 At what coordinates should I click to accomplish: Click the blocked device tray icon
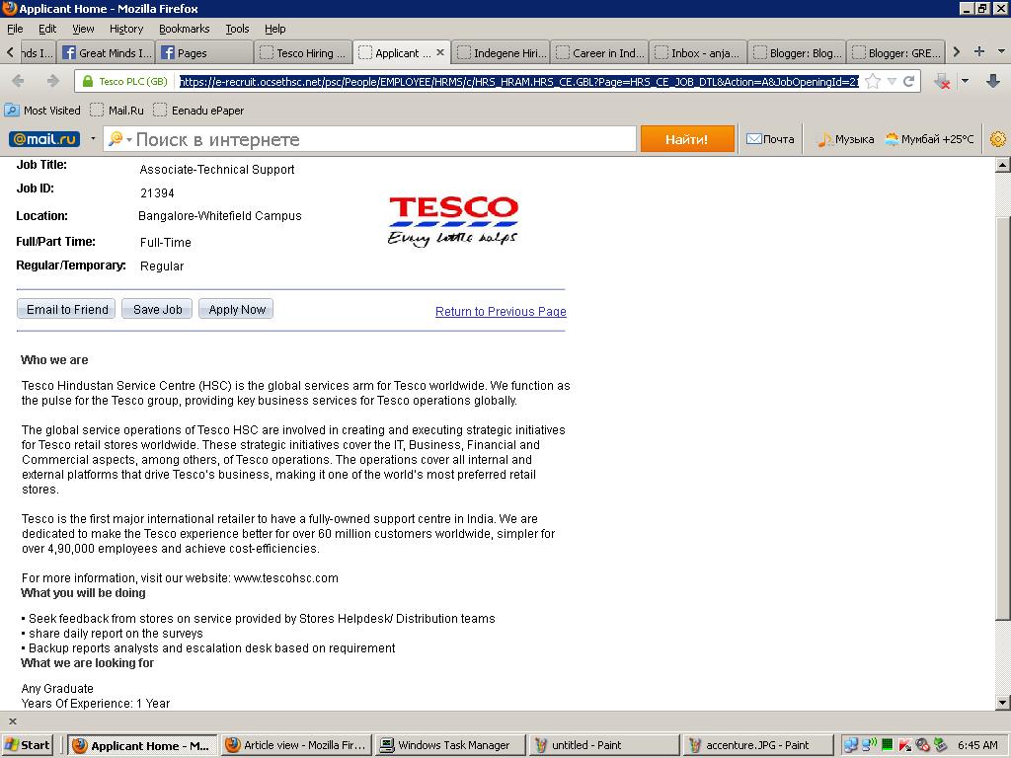pos(922,745)
